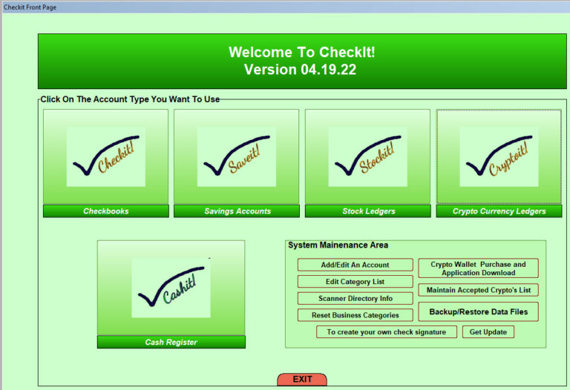570x390 pixels.
Task: Click the Checkbooks green label bar
Action: [x=106, y=211]
